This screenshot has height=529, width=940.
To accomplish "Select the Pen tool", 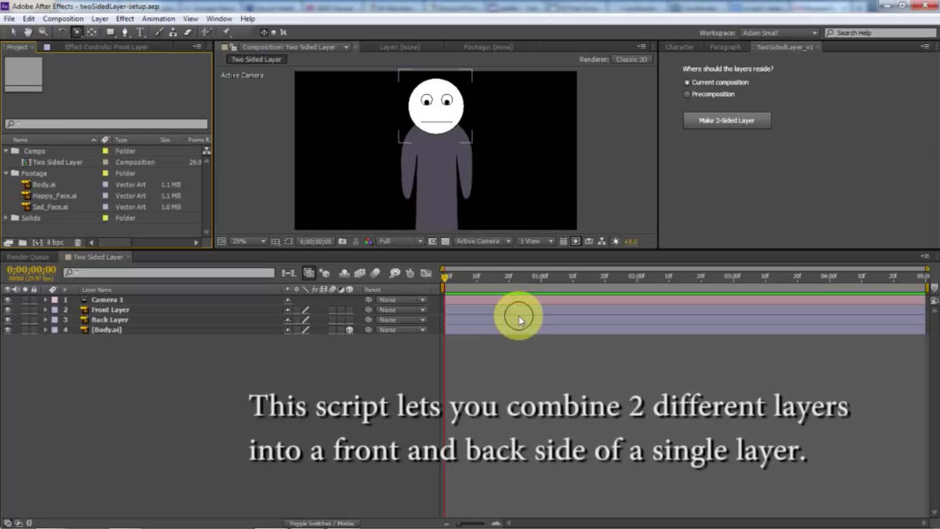I will [x=125, y=32].
